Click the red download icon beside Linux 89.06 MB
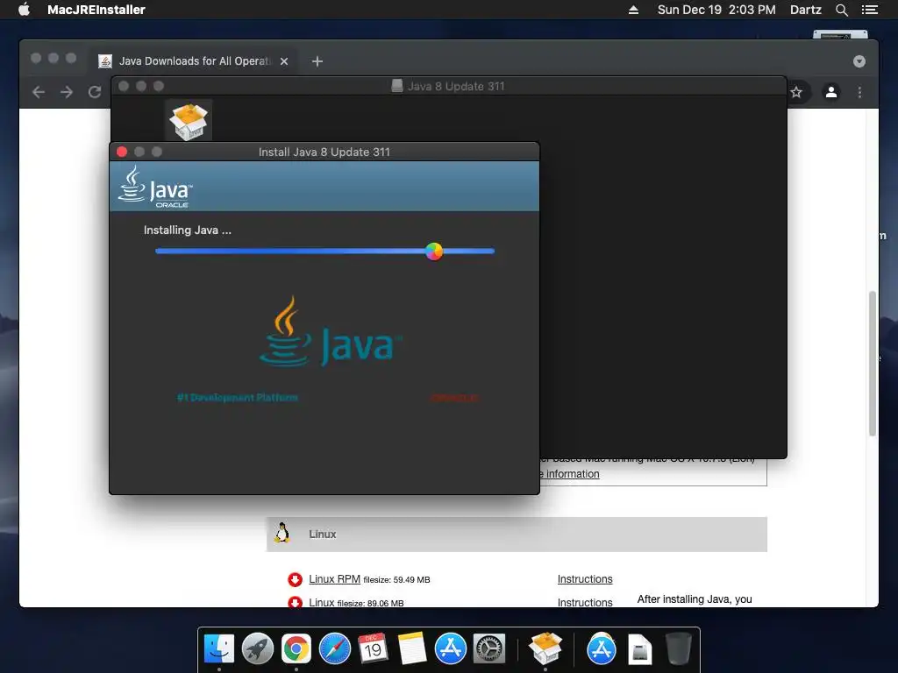 pyautogui.click(x=295, y=602)
